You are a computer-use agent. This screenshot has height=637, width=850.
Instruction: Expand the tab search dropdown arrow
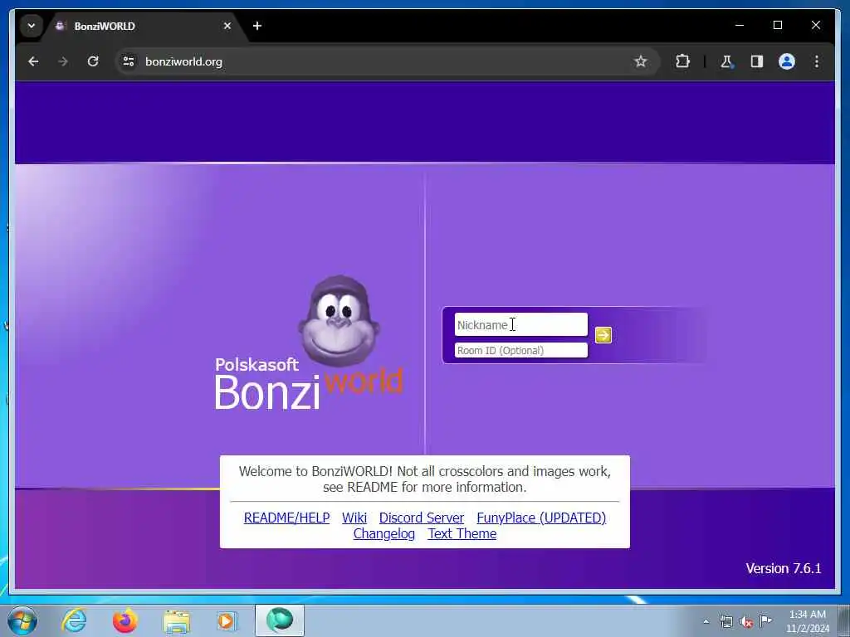coord(32,26)
